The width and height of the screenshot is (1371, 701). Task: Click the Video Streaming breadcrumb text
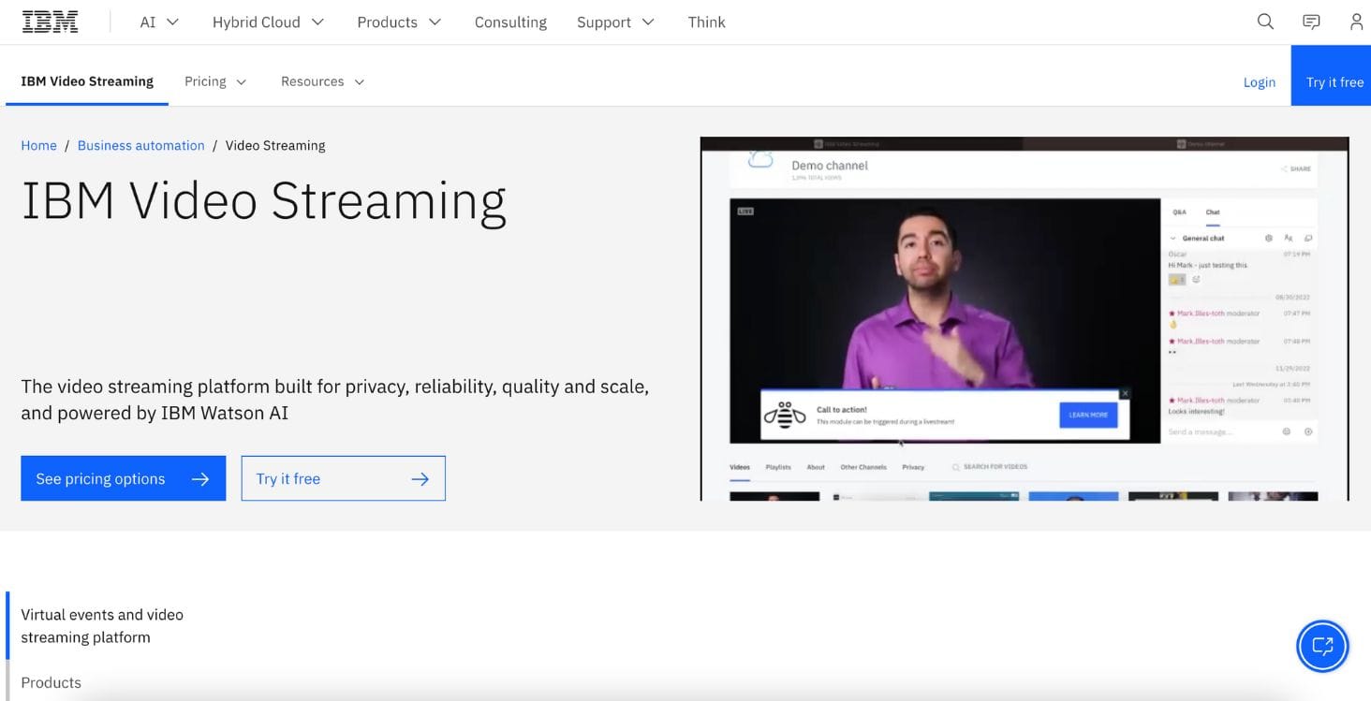(x=275, y=145)
